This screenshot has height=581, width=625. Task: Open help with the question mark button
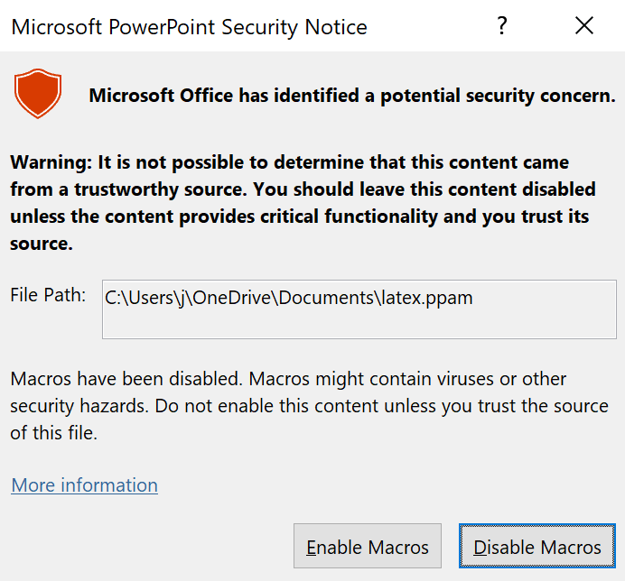coord(502,26)
